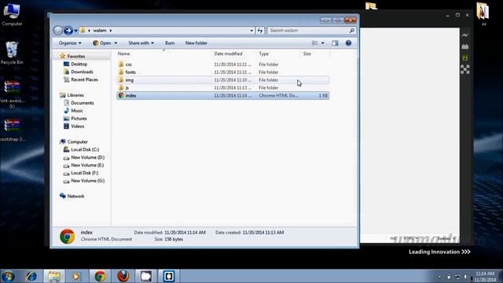Open the Videos library
The image size is (503, 283).
click(x=78, y=127)
